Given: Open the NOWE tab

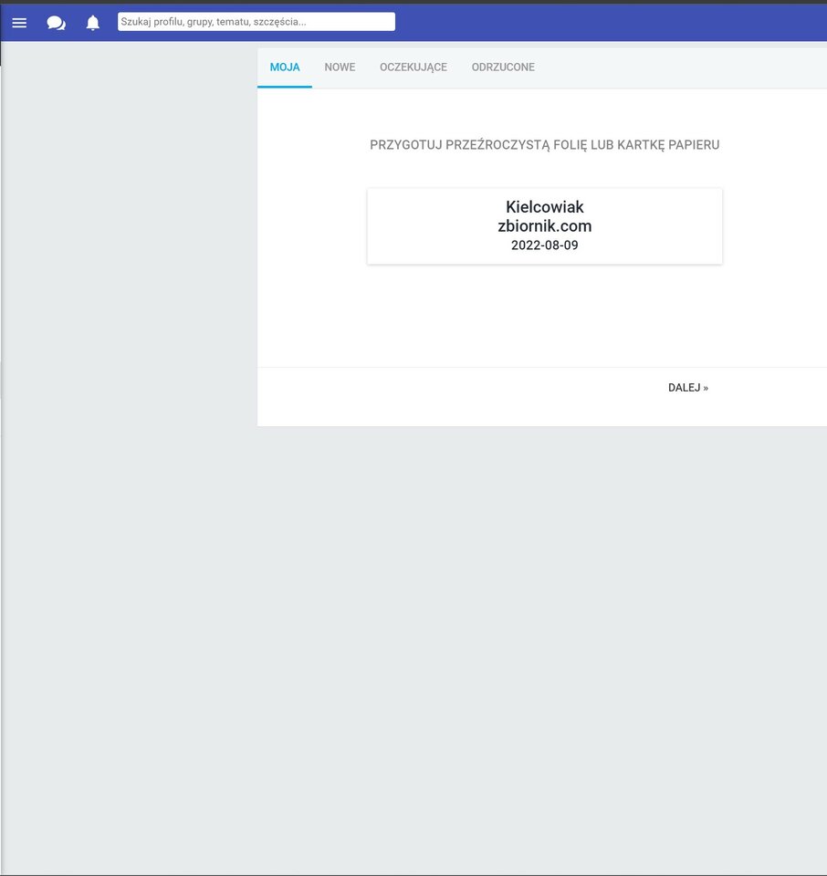Looking at the screenshot, I should pos(340,68).
